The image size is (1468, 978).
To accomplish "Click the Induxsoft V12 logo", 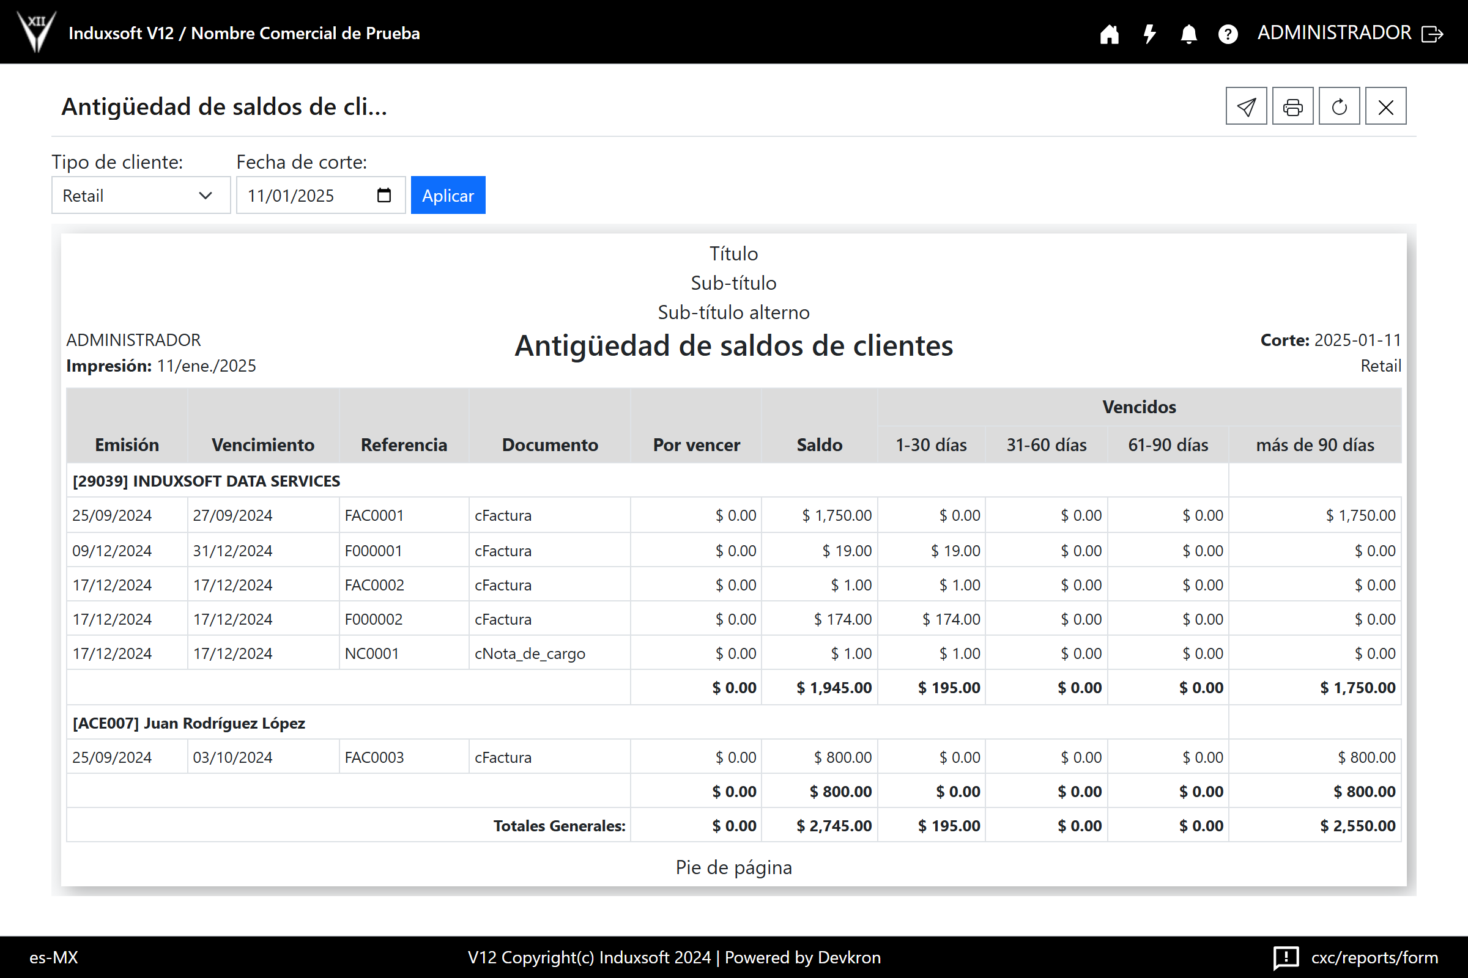I will coord(36,31).
